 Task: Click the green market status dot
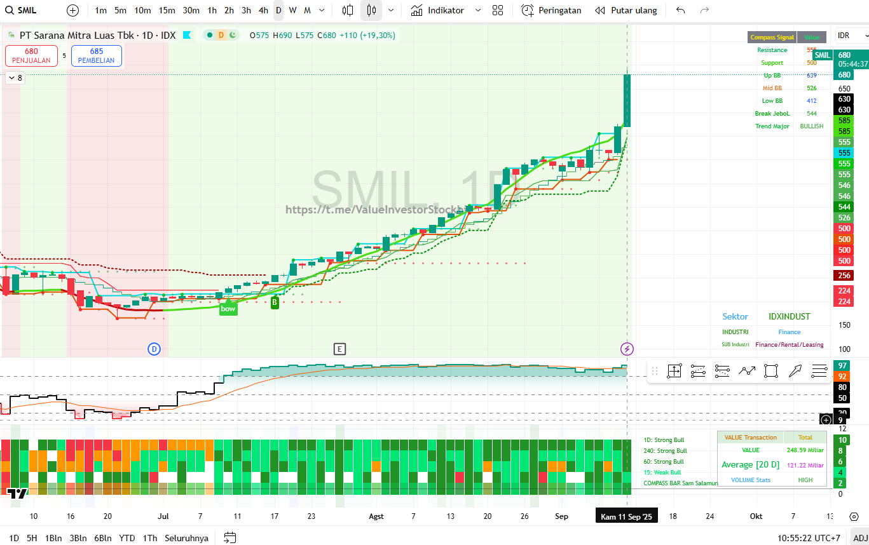pyautogui.click(x=210, y=36)
